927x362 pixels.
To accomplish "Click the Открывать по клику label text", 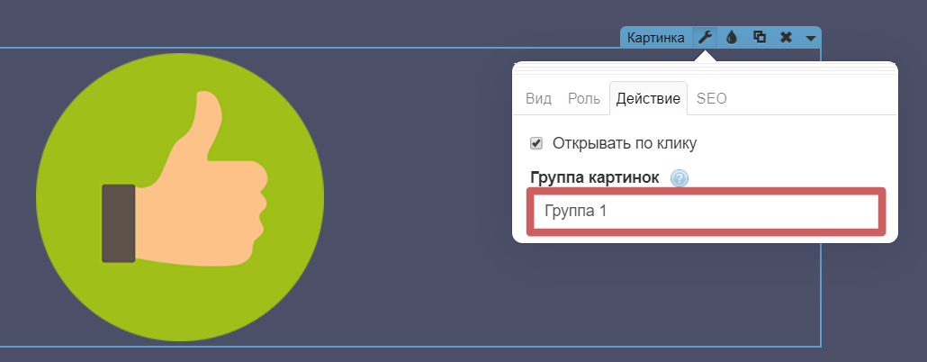I will 625,143.
